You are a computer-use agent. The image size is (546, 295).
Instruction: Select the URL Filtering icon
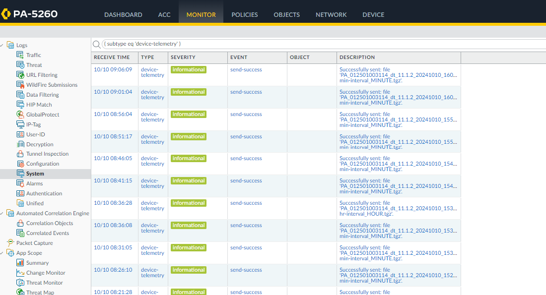(20, 75)
